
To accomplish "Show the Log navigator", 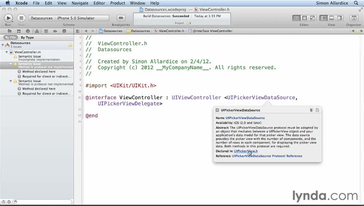I will point(64,31).
